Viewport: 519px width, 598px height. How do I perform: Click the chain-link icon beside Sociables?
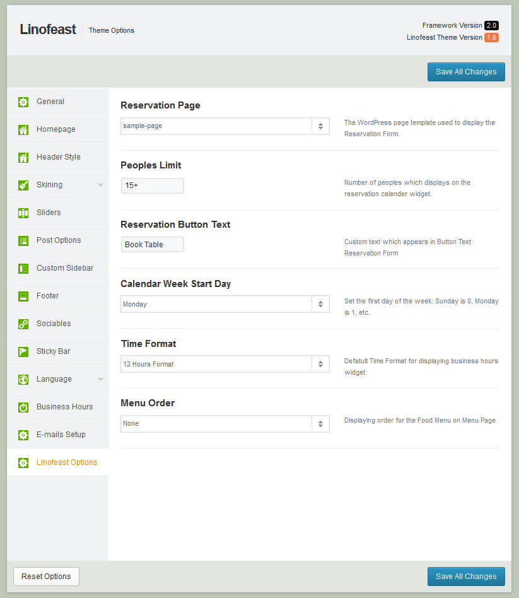tap(23, 324)
